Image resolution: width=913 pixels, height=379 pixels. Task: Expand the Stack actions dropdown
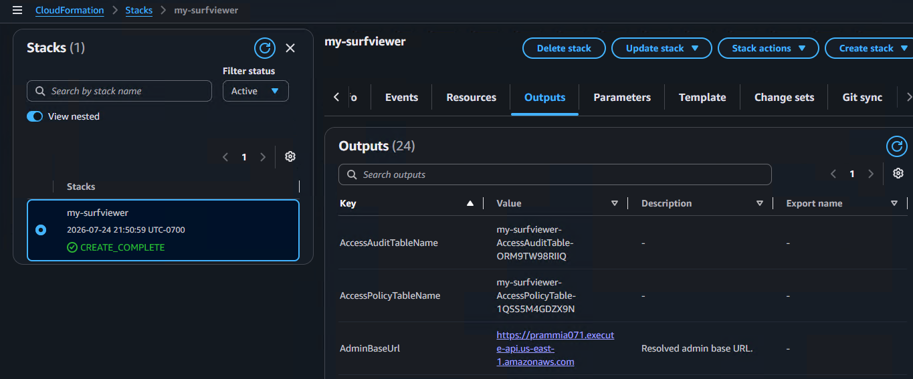click(768, 48)
